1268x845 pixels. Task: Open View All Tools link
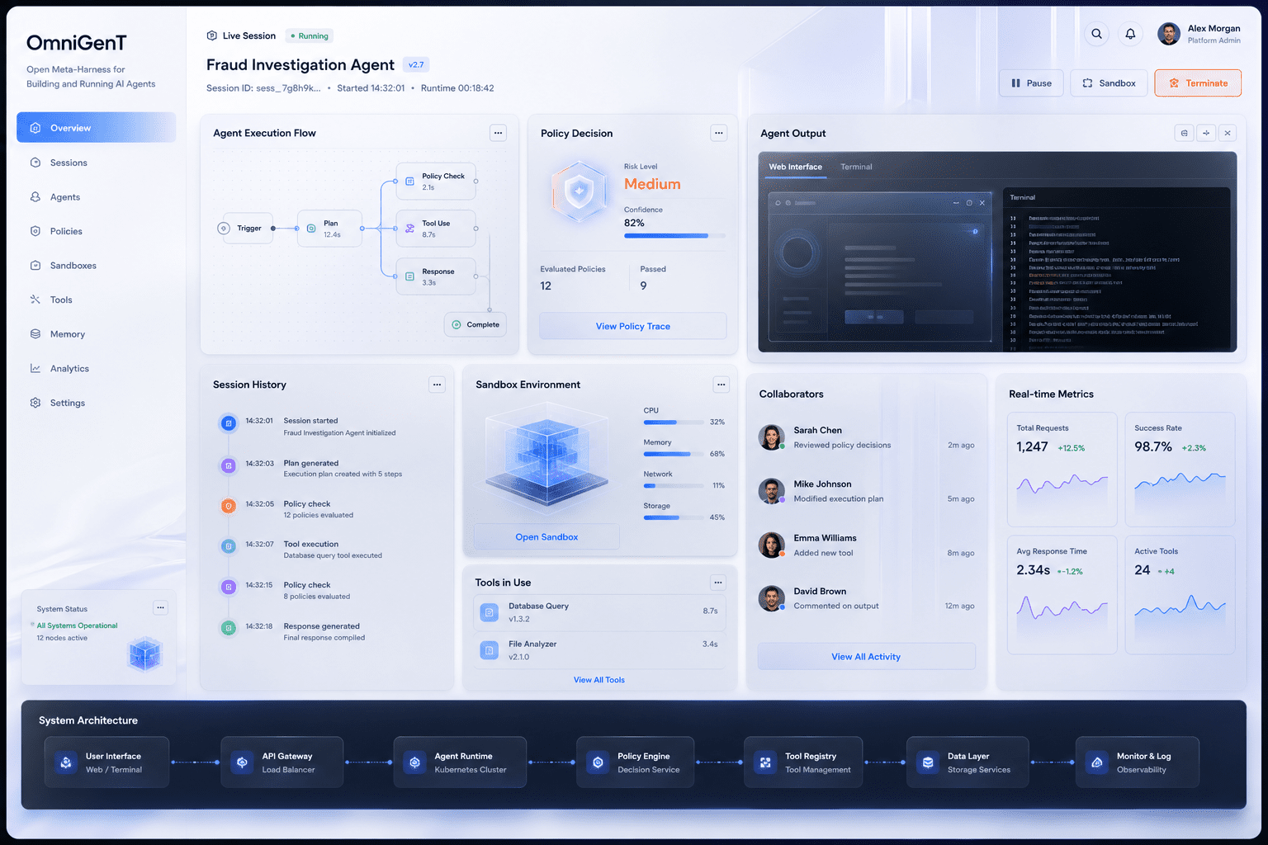click(x=599, y=680)
